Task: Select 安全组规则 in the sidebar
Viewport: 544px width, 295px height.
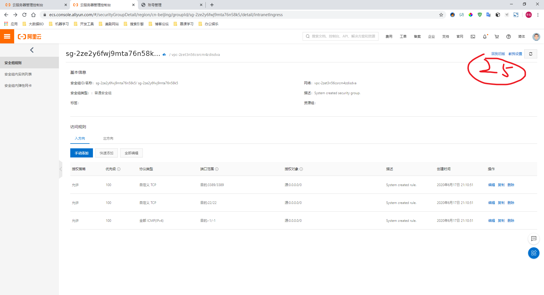Action: [x=29, y=63]
